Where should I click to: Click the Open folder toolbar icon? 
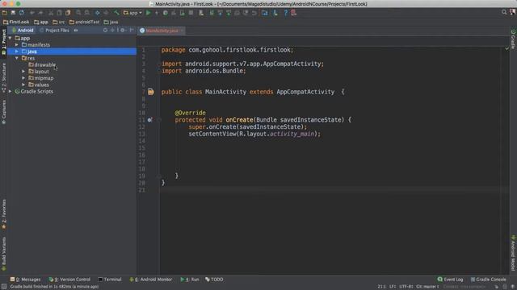[5, 13]
